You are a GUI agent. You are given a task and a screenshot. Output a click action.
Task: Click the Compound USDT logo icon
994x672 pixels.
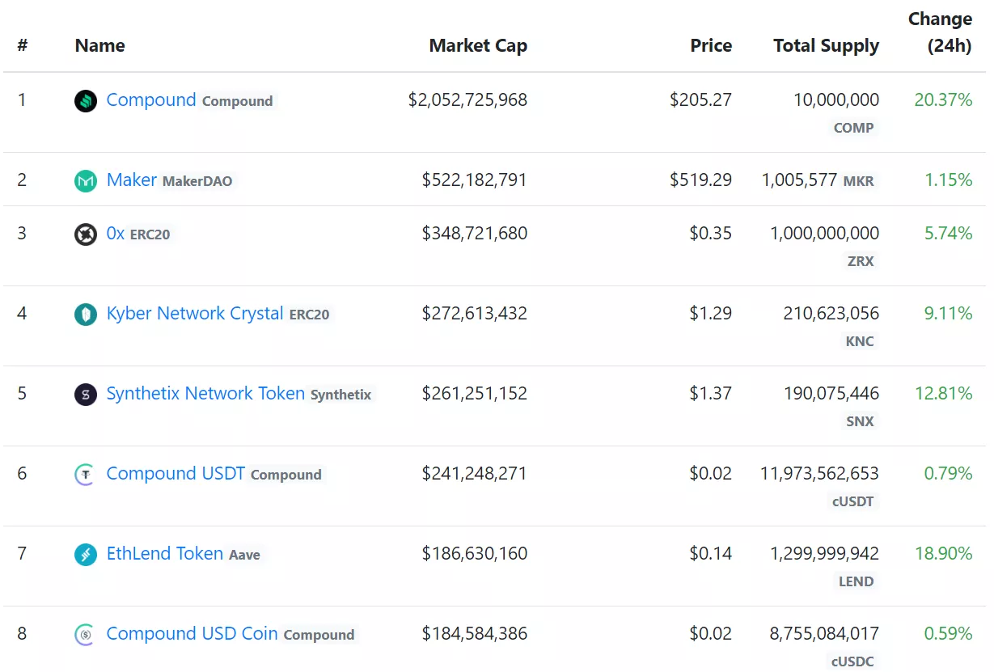pos(86,475)
